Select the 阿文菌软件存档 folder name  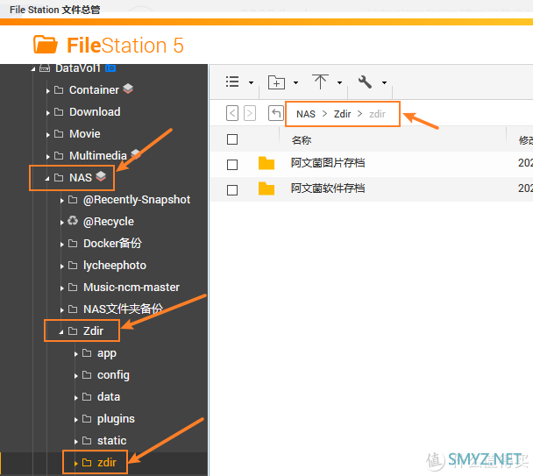[x=328, y=188]
